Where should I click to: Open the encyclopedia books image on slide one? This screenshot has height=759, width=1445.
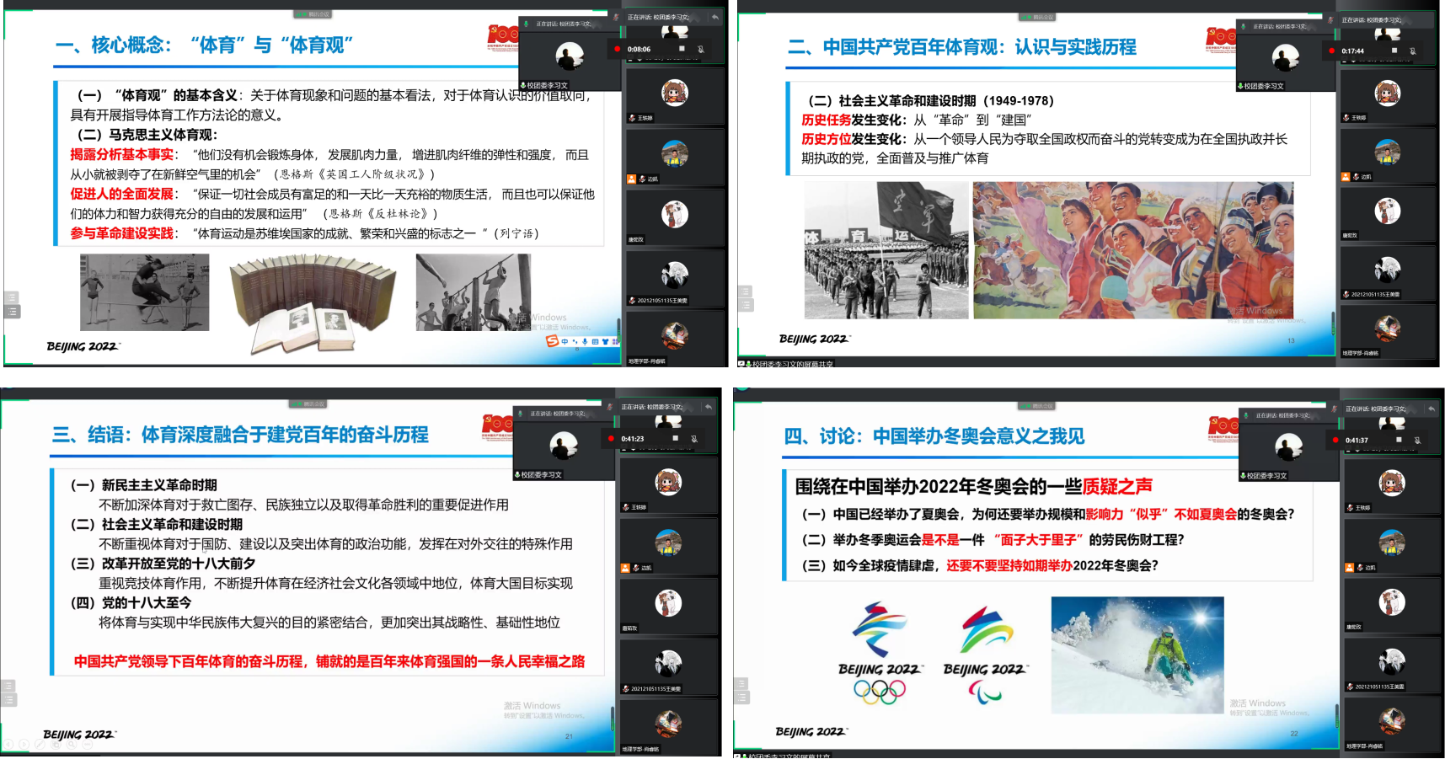(312, 302)
